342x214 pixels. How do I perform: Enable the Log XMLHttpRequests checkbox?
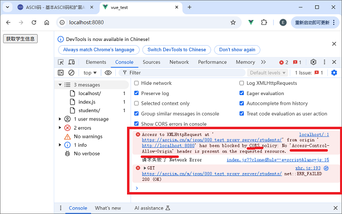[242, 83]
